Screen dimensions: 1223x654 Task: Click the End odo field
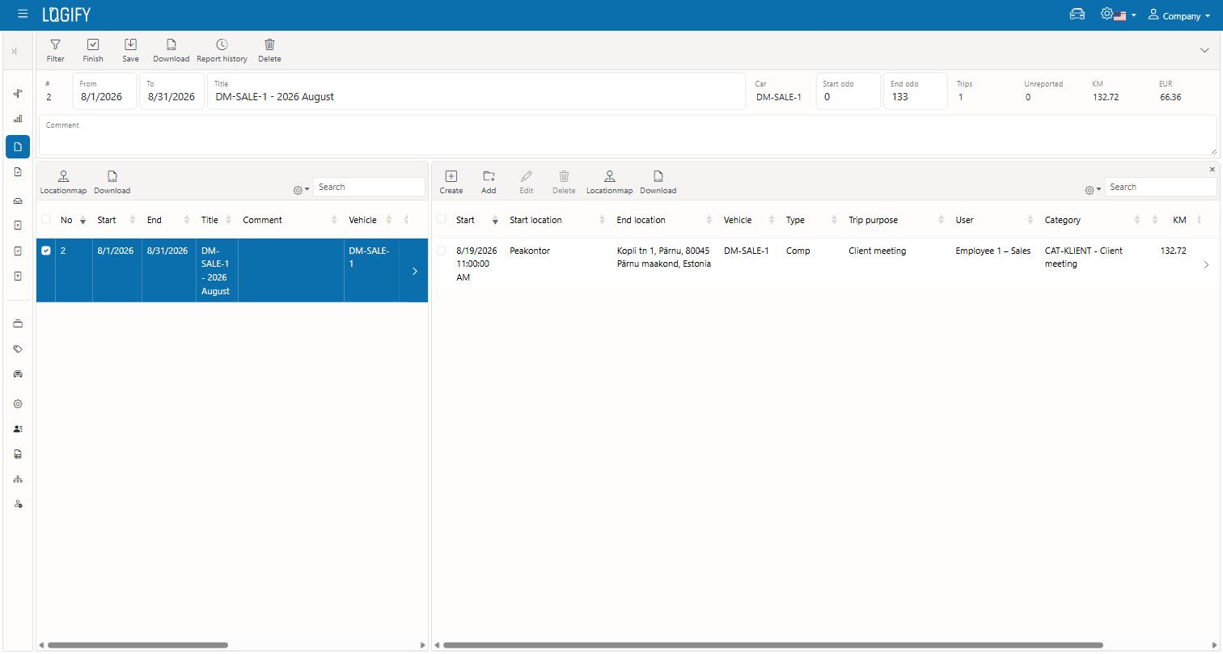click(x=915, y=91)
